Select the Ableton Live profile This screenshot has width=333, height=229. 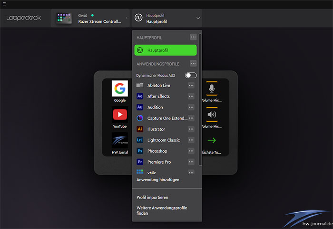(x=159, y=85)
